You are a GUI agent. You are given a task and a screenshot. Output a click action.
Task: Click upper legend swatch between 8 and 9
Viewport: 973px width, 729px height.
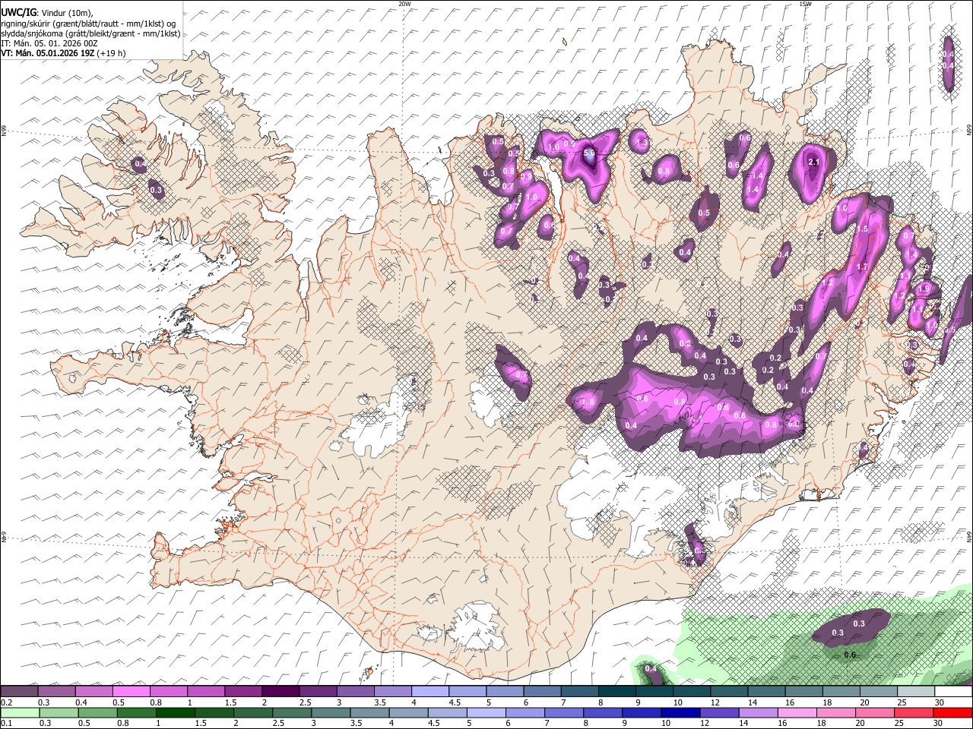click(x=616, y=692)
